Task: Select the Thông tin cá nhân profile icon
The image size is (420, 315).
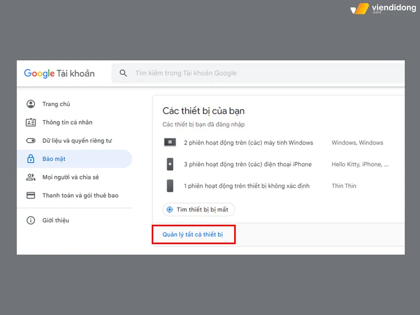Action: coord(31,122)
